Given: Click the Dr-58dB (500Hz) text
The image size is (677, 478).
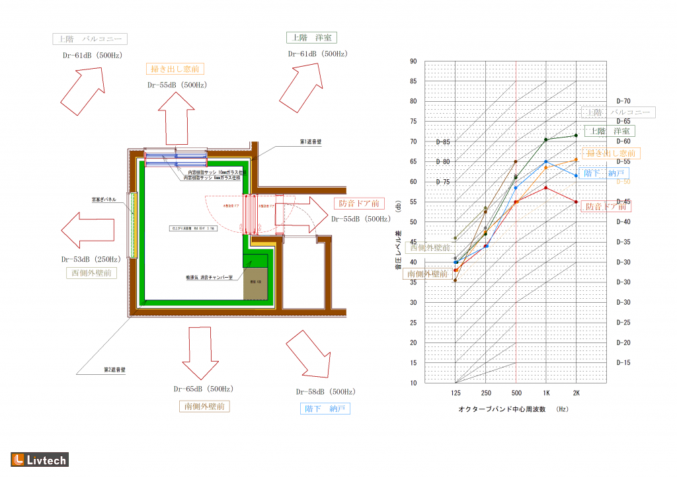Looking at the screenshot, I should (325, 391).
